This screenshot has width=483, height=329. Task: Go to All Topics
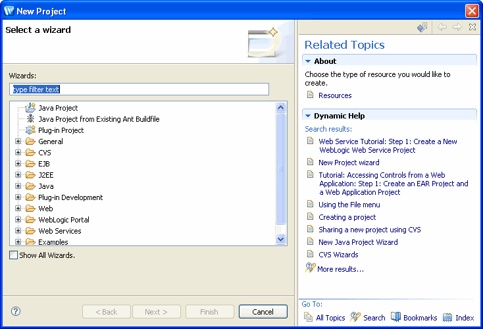pyautogui.click(x=330, y=318)
